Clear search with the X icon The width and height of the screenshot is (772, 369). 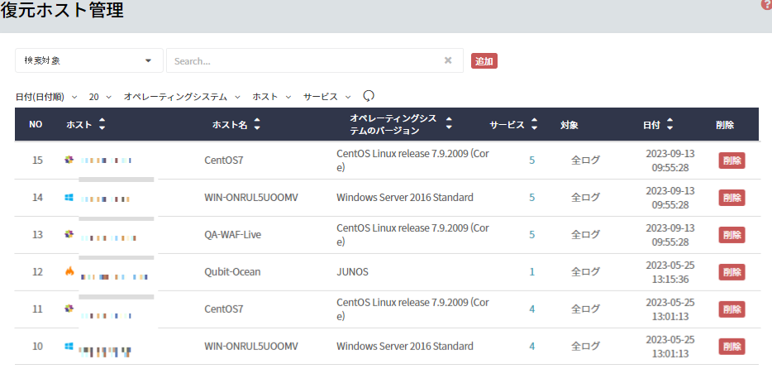448,60
